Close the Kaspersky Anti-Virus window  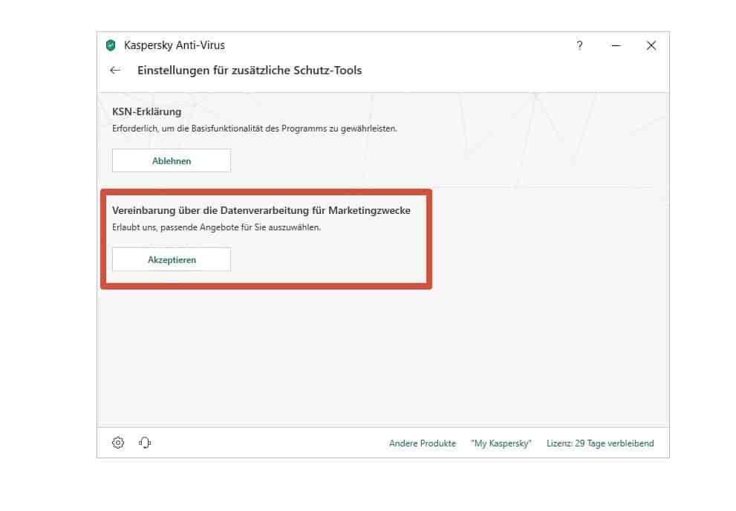(x=651, y=45)
